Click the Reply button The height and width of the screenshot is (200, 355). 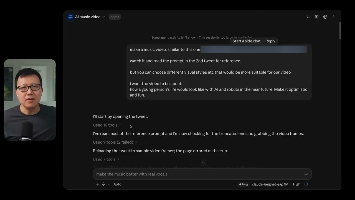pos(270,41)
